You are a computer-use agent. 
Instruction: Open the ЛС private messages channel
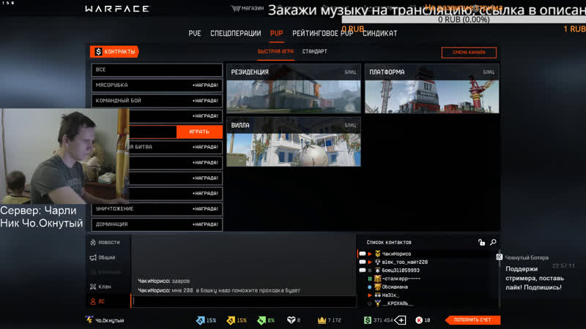tap(98, 301)
